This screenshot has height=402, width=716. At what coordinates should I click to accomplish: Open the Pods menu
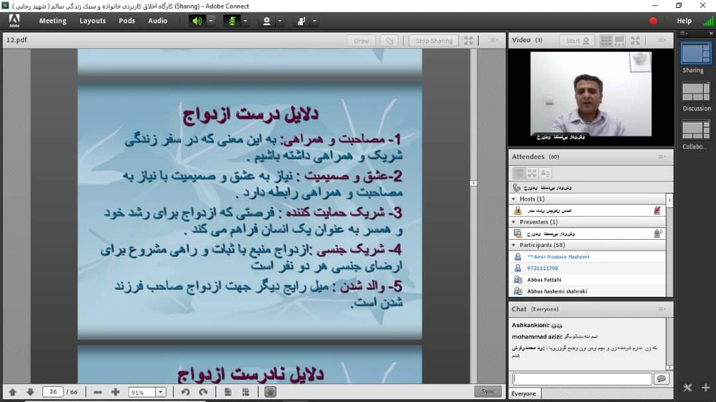click(127, 21)
